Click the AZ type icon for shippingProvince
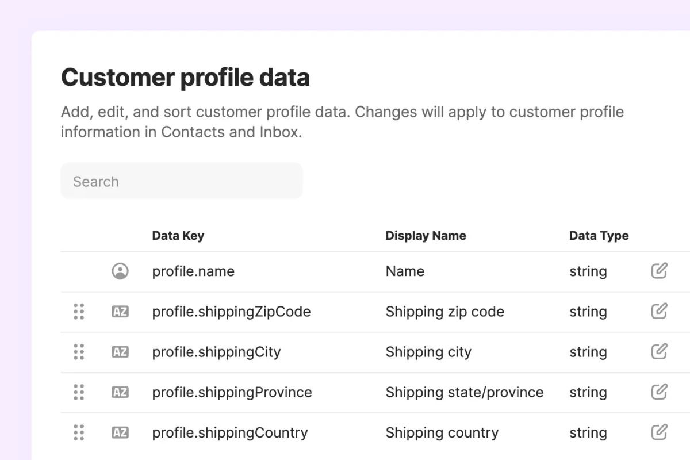Image resolution: width=690 pixels, height=460 pixels. click(120, 392)
